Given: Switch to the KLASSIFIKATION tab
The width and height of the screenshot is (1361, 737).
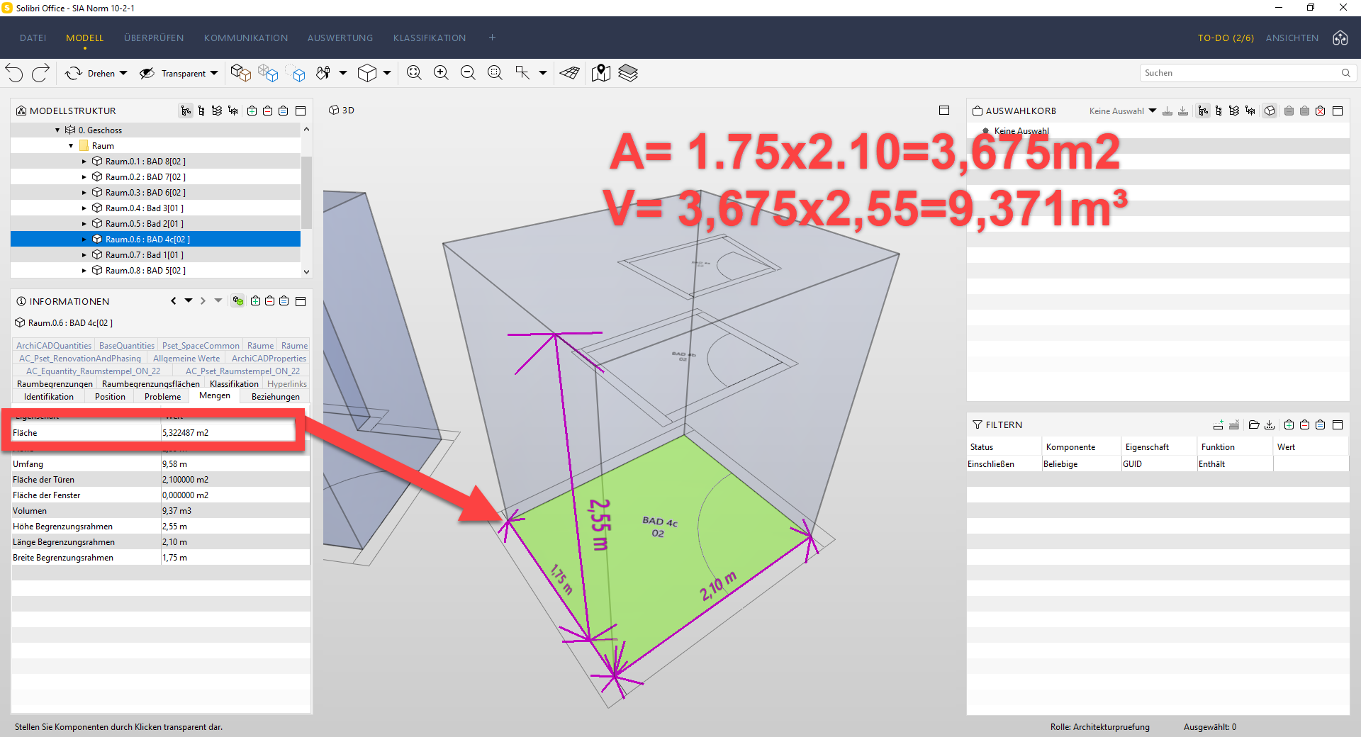Looking at the screenshot, I should click(430, 38).
